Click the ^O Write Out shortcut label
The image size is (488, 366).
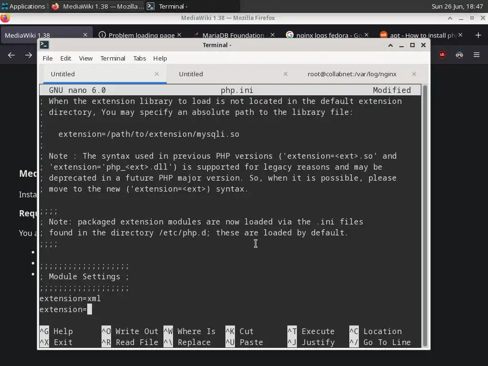click(130, 331)
